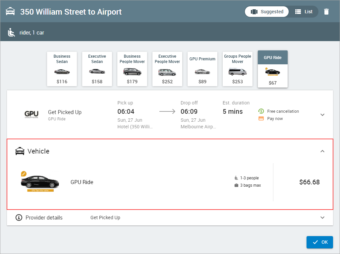
Task: Click the Pay now label
Action: point(275,119)
